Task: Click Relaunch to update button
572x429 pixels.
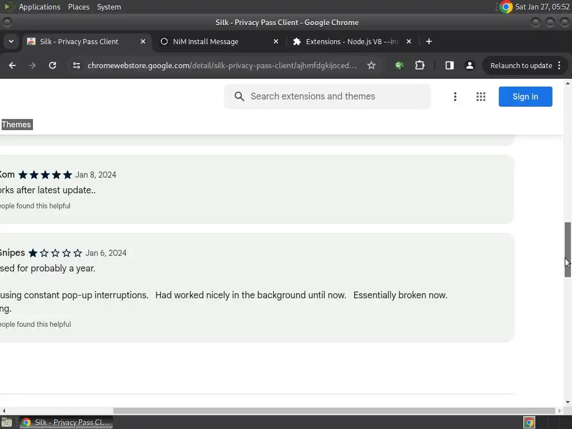Action: tap(525, 66)
